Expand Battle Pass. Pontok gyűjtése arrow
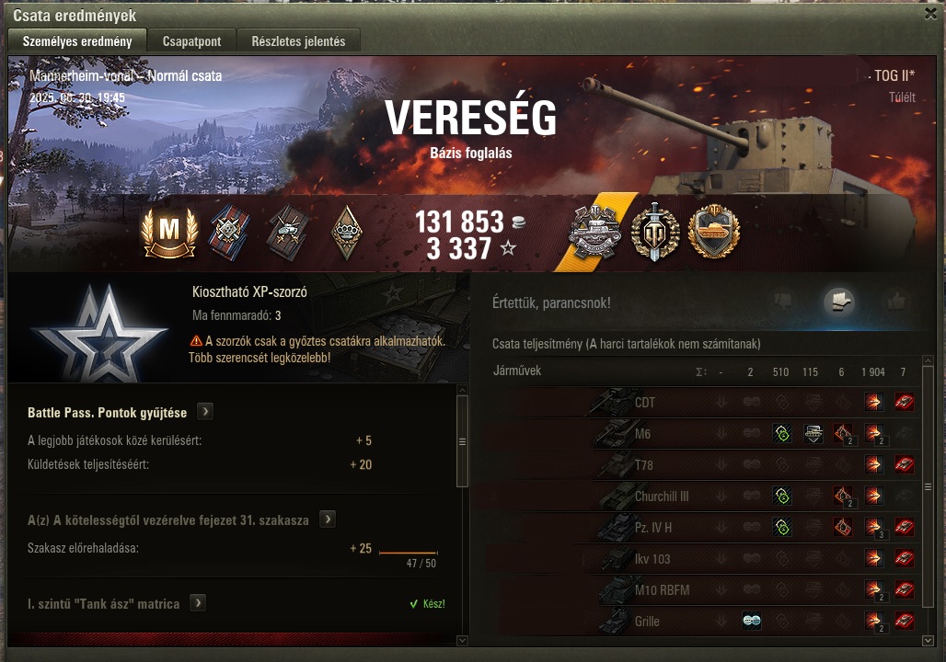 coord(205,412)
